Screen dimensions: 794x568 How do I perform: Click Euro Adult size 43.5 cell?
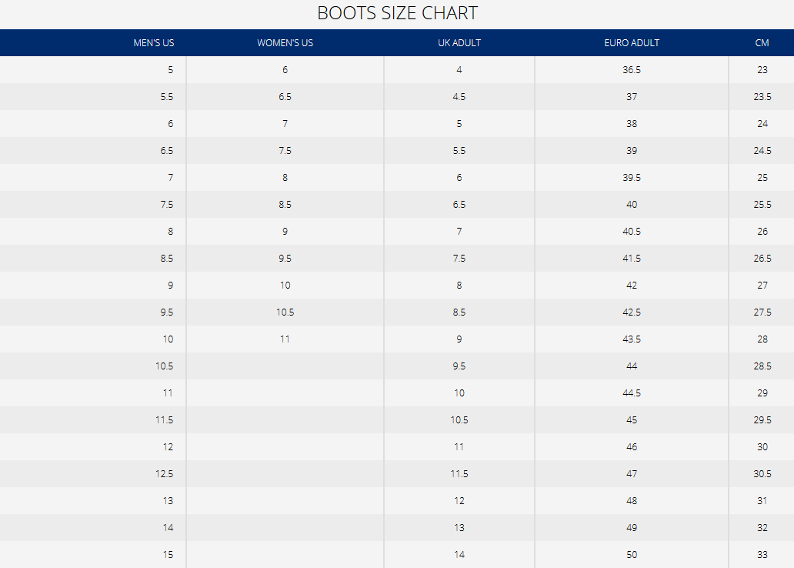tap(632, 339)
